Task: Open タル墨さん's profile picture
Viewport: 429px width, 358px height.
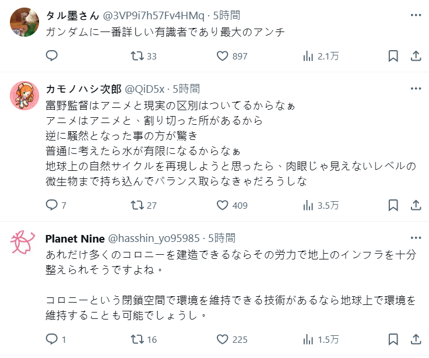Action: tap(25, 23)
